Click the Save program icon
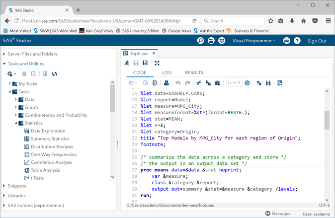Image resolution: width=335 pixels, height=218 pixels. (136, 63)
